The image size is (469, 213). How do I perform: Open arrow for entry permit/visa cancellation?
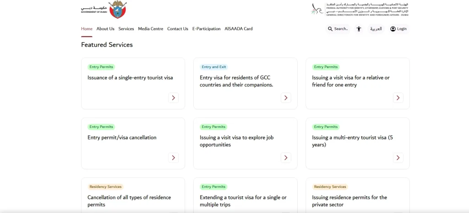174,158
